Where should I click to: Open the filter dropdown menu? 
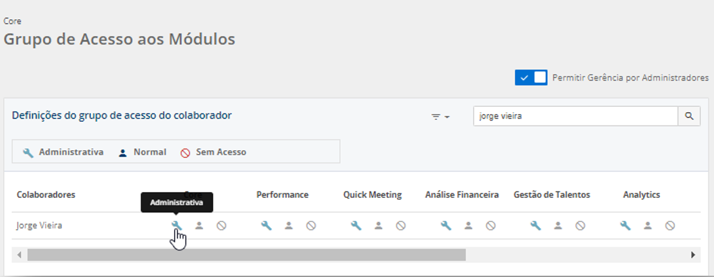440,117
